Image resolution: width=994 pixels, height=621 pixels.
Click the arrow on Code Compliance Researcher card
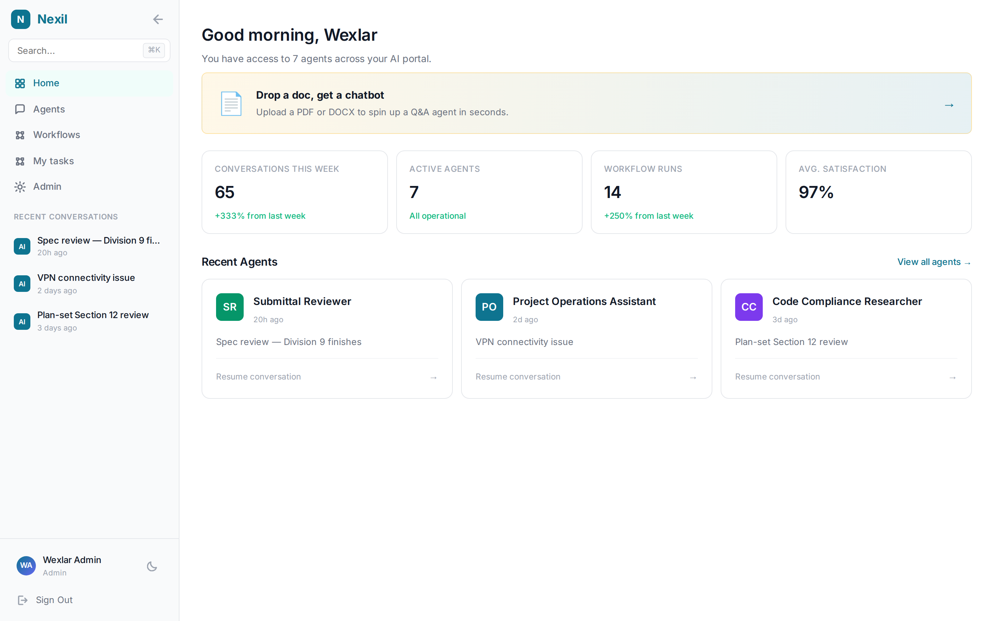tap(953, 377)
